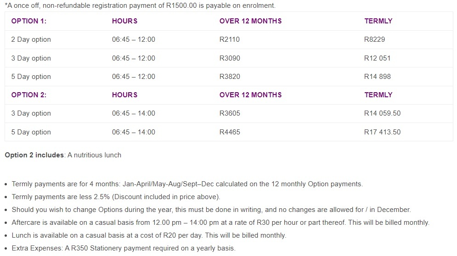The width and height of the screenshot is (457, 256).
Task: Click the R3605 monthly price
Action: point(230,113)
